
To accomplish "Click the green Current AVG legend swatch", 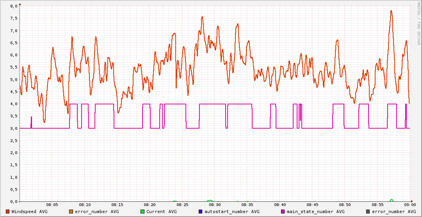I will pyautogui.click(x=142, y=212).
